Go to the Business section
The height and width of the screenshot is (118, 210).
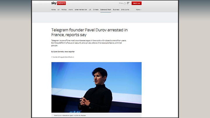(x=116, y=10)
